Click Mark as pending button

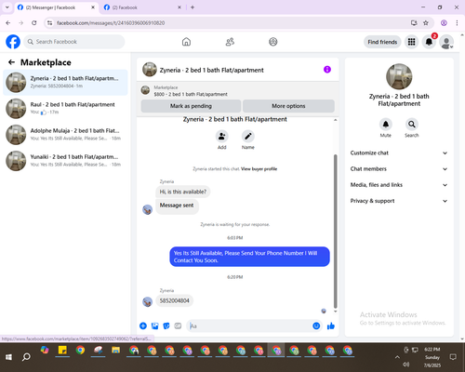pyautogui.click(x=191, y=106)
